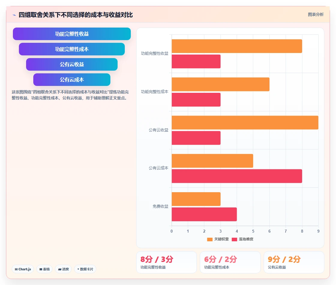The width and height of the screenshot is (336, 285).
Task: Click the lightning icon beside the title
Action: coord(14,15)
